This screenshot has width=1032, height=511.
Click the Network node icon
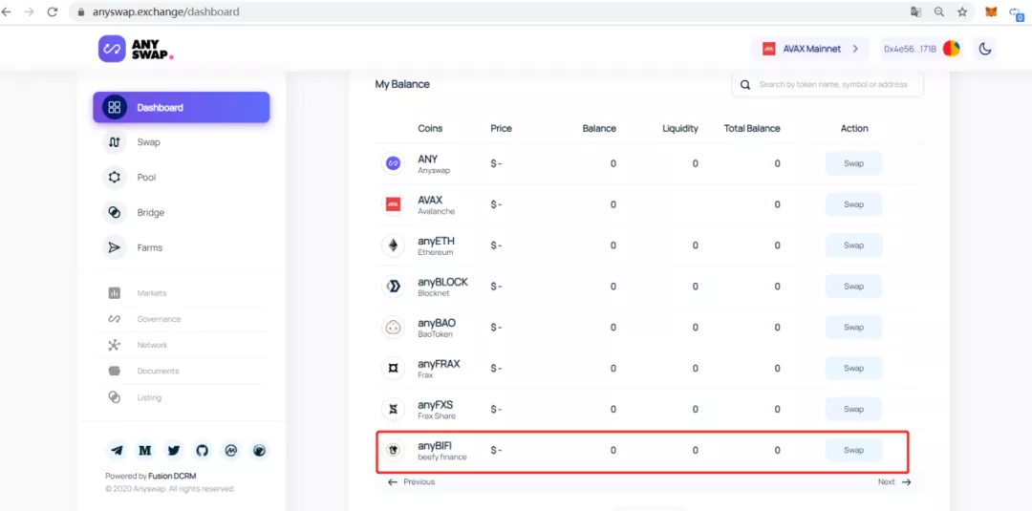point(115,345)
